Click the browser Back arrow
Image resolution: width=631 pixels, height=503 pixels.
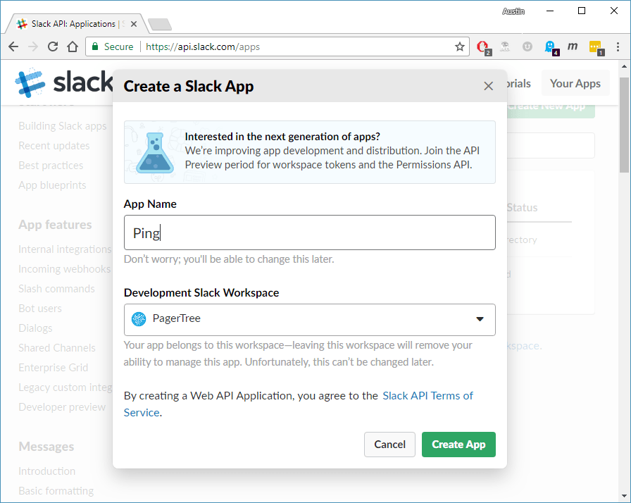pyautogui.click(x=13, y=46)
